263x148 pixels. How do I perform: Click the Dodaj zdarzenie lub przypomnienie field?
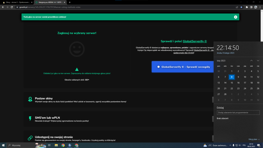pos(238,113)
